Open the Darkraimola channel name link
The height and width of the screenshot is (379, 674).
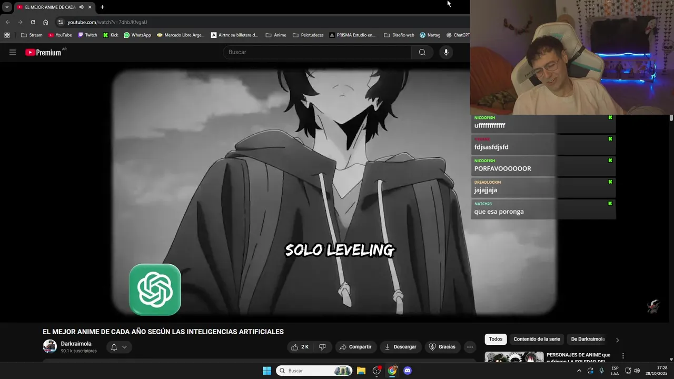tap(76, 344)
